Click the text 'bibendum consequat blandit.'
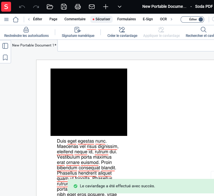The image size is (214, 196). tap(87, 168)
